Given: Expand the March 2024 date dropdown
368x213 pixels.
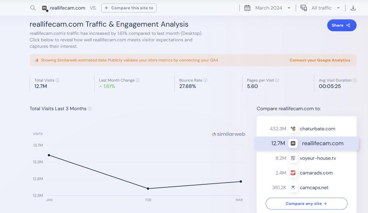Looking at the screenshot, I should pyautogui.click(x=289, y=8).
